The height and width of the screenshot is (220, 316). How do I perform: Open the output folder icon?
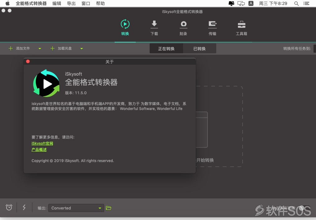(x=108, y=208)
